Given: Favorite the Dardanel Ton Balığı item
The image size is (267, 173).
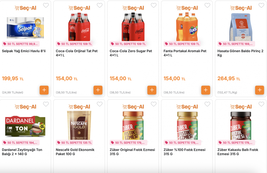Looking at the screenshot, I should [x=46, y=104].
